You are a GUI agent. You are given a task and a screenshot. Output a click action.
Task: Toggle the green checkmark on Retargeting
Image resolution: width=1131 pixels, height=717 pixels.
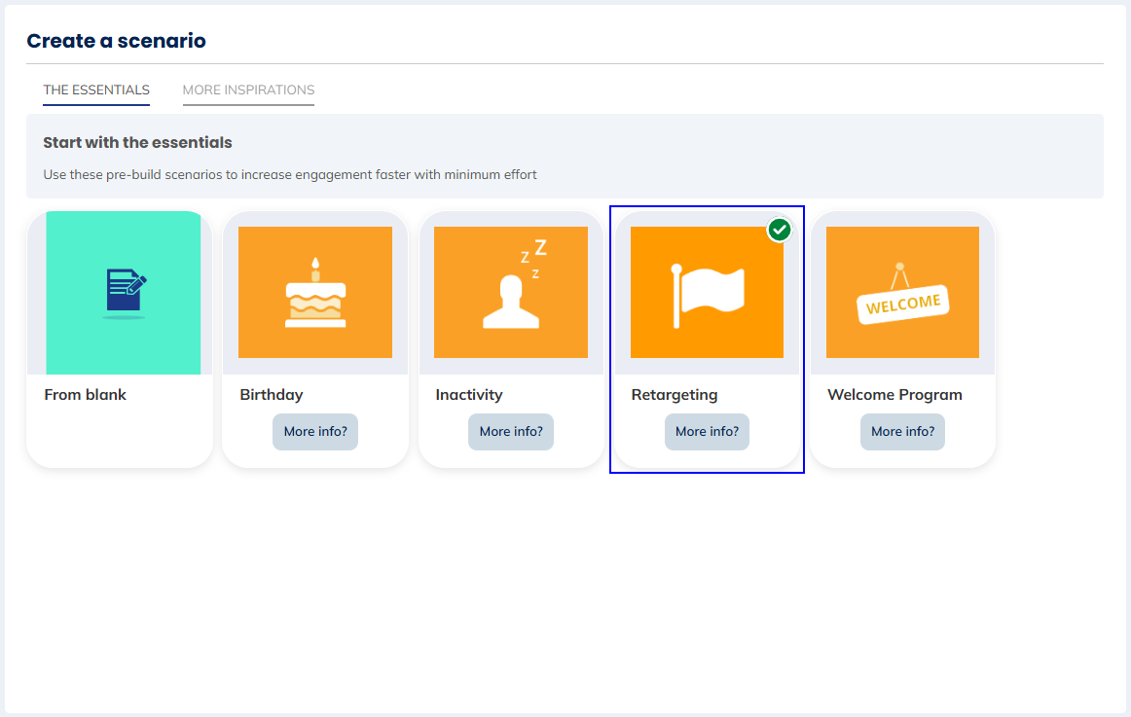tap(779, 230)
